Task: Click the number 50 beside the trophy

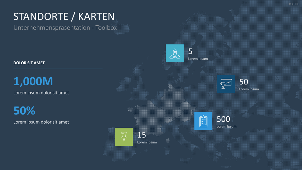Action: coord(244,82)
